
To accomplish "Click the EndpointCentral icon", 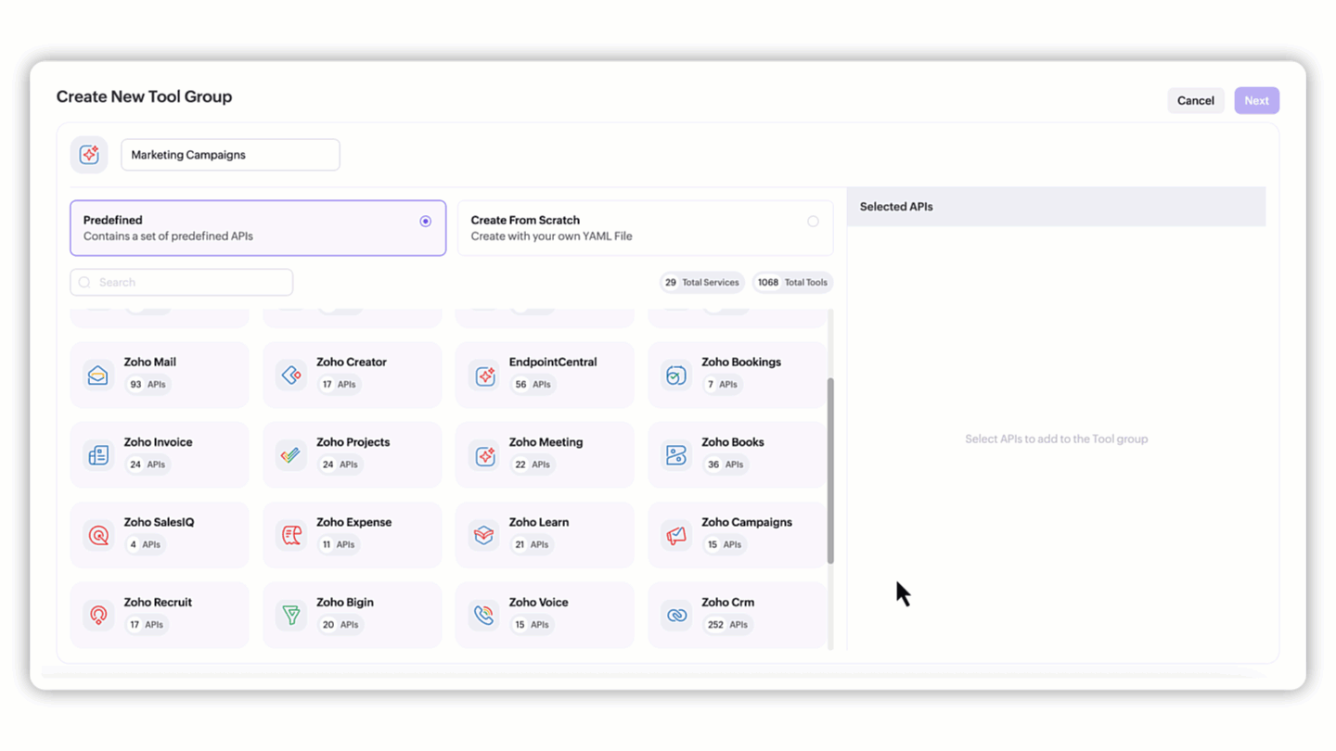I will click(484, 375).
